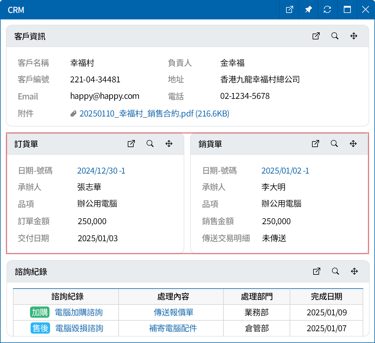Viewport: 375px width, 343px height.
Task: Click search icon in 銷貨單 panel header
Action: 334,144
